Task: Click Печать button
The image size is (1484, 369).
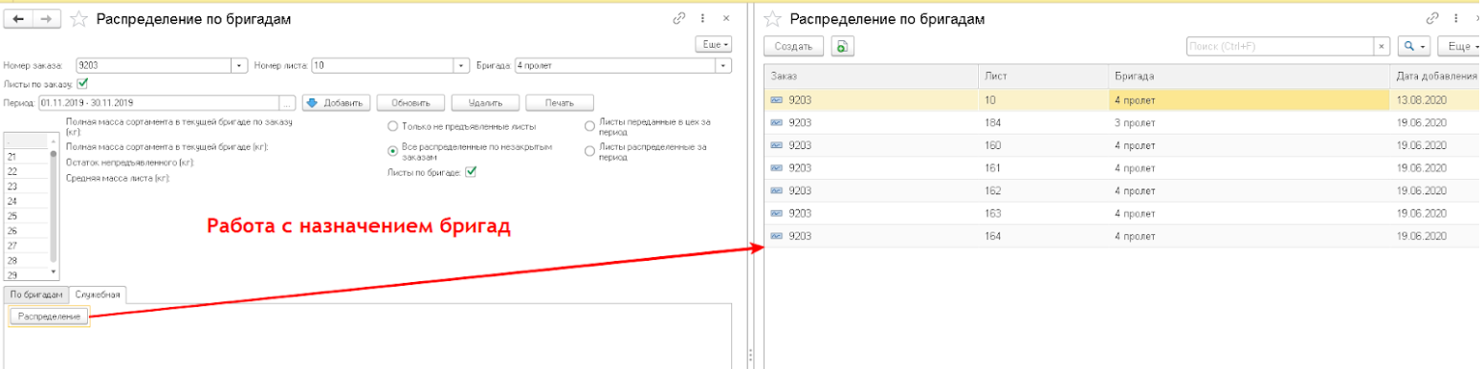Action: pyautogui.click(x=560, y=102)
